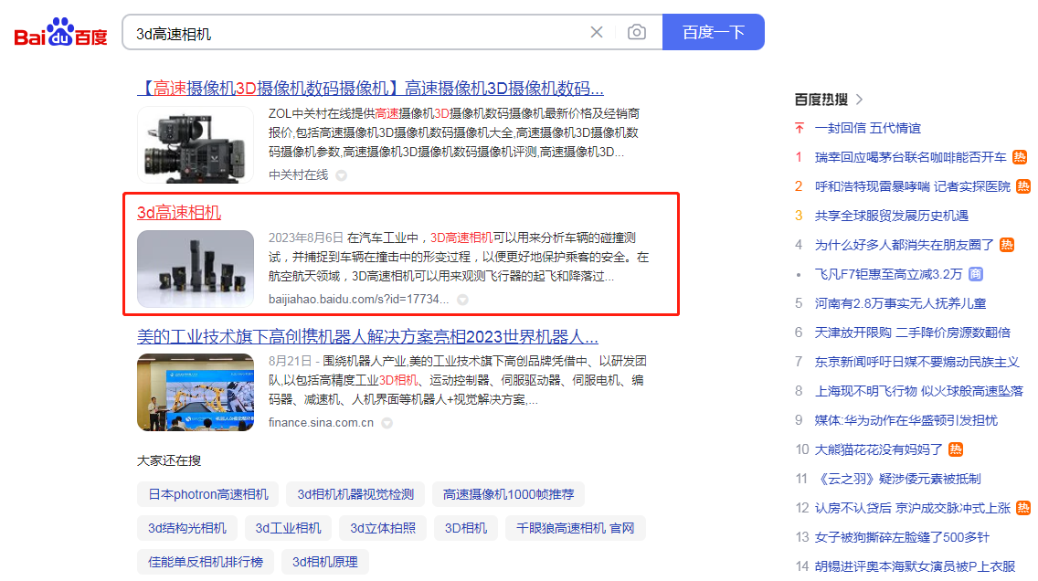Expand 百度热搜 with the chevron arrow

pyautogui.click(x=859, y=100)
